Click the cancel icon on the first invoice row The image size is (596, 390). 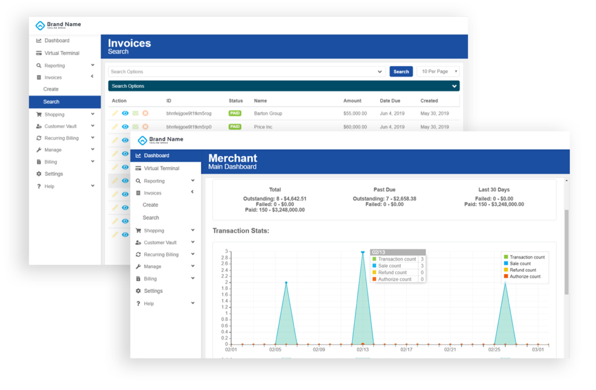pyautogui.click(x=145, y=114)
